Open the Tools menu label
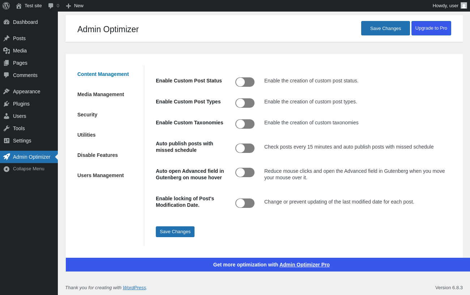 [19, 128]
